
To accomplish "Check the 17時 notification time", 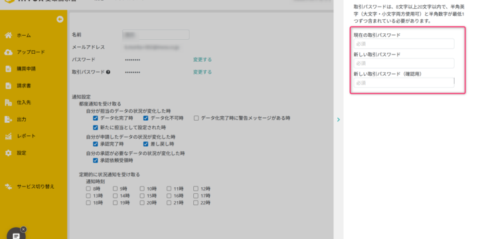I will 196,196.
